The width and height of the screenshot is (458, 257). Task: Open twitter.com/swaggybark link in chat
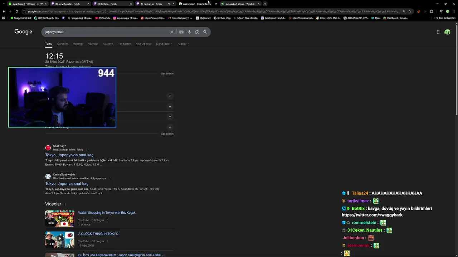(372, 215)
